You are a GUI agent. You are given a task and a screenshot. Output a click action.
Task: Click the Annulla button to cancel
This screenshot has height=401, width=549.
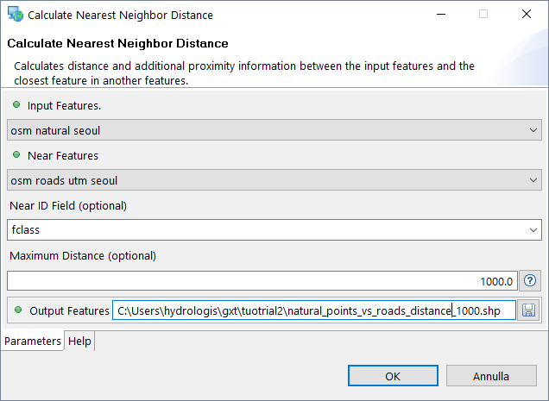(x=490, y=376)
